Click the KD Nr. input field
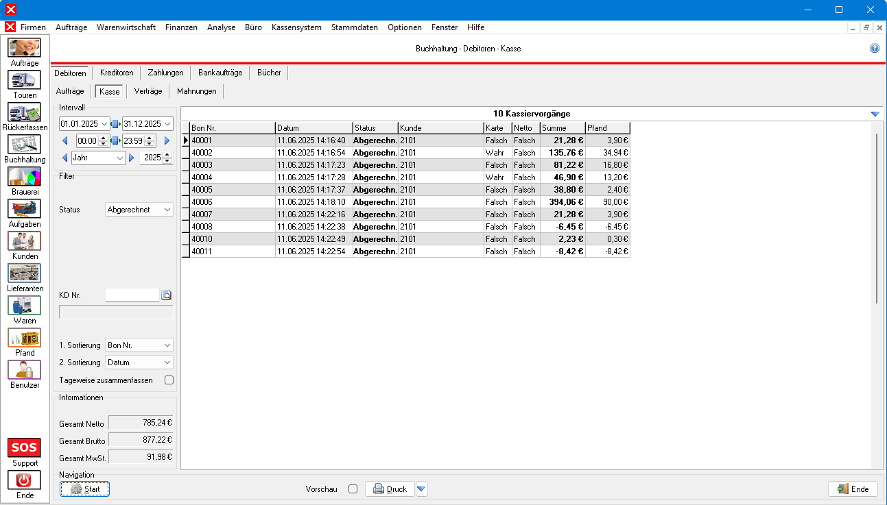Image resolution: width=887 pixels, height=505 pixels. [132, 295]
